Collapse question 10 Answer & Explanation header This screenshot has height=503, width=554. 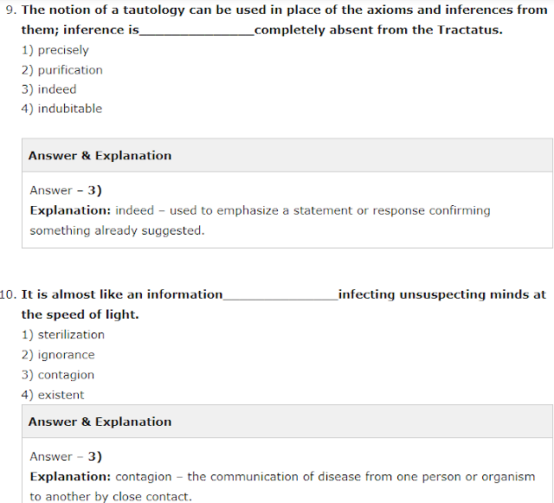pos(100,422)
